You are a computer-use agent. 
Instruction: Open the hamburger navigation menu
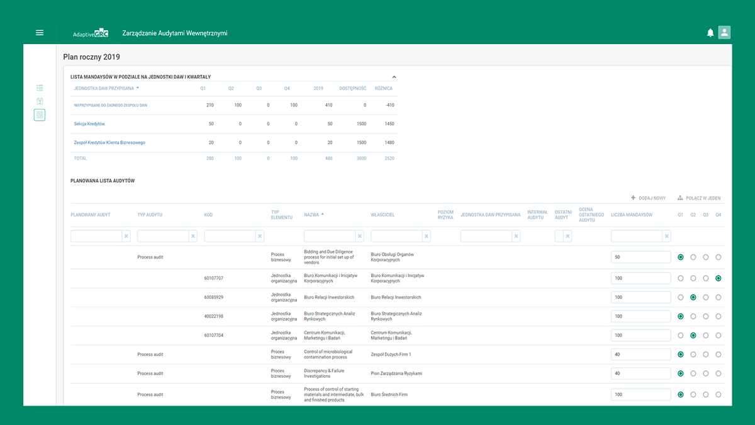40,33
